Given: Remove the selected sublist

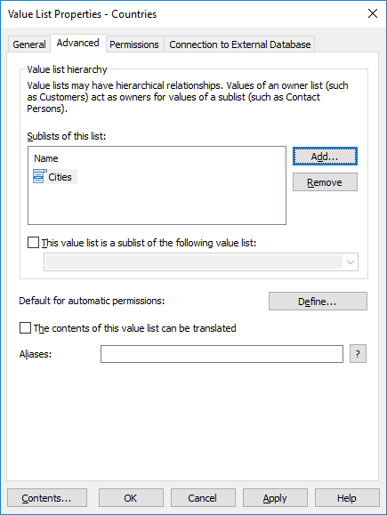Looking at the screenshot, I should coord(325,182).
